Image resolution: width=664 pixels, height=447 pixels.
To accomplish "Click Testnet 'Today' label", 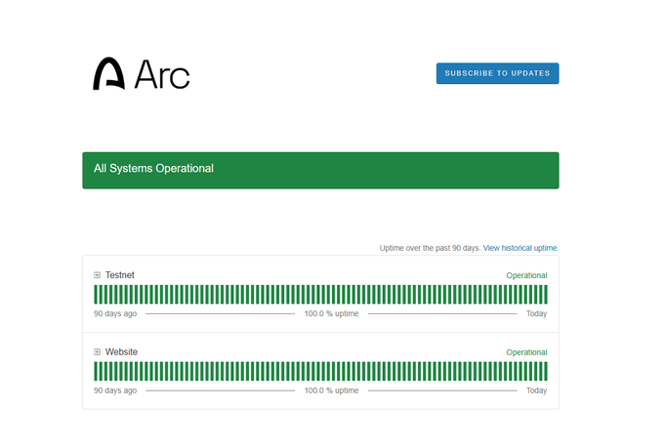I will (536, 313).
